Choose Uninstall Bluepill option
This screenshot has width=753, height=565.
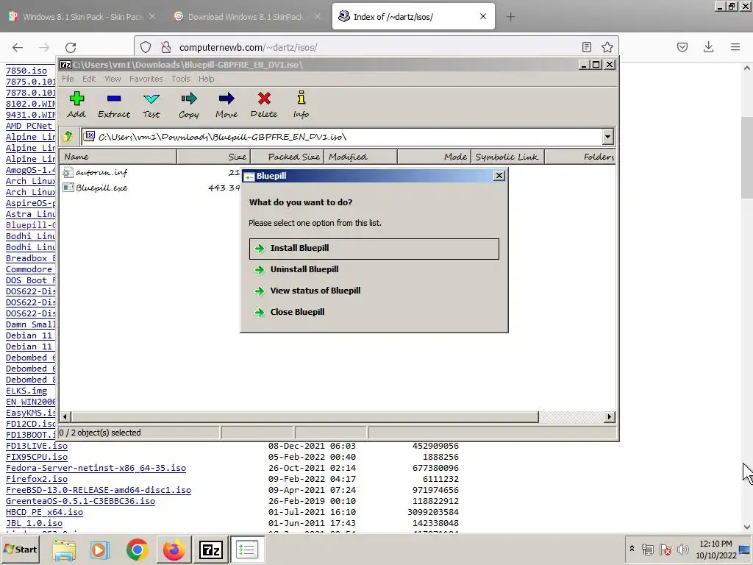(374, 269)
